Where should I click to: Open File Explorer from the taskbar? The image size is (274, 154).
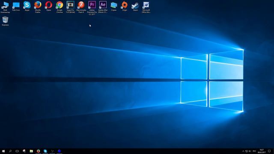click(31, 151)
